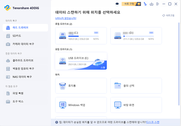
Task: Click 211.1 GB / 220.6 GB text
Action: click(x=134, y=39)
